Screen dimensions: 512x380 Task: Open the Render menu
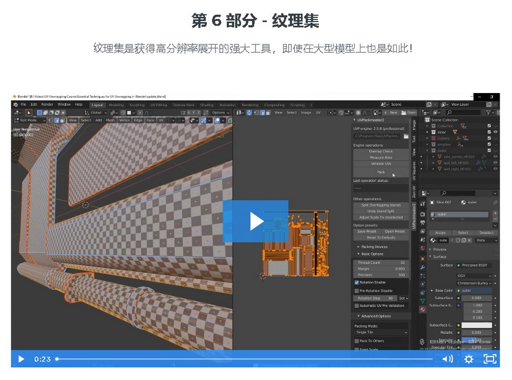(x=47, y=104)
